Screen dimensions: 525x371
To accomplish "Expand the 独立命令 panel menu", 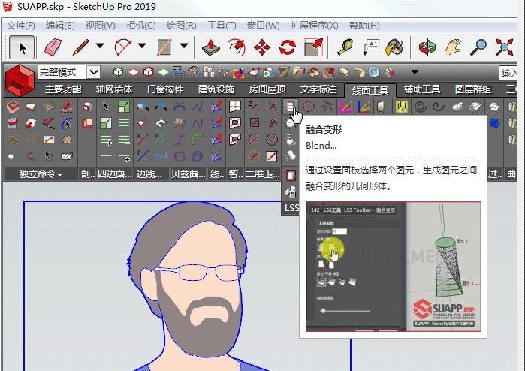I will pos(40,174).
